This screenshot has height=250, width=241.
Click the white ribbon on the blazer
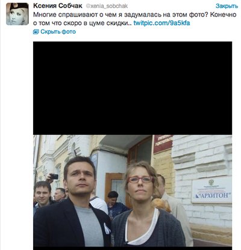tap(107, 229)
